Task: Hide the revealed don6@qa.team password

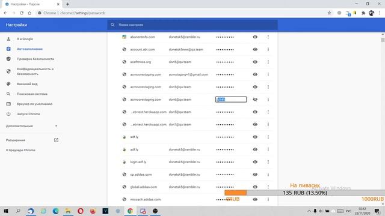Action: (x=255, y=100)
